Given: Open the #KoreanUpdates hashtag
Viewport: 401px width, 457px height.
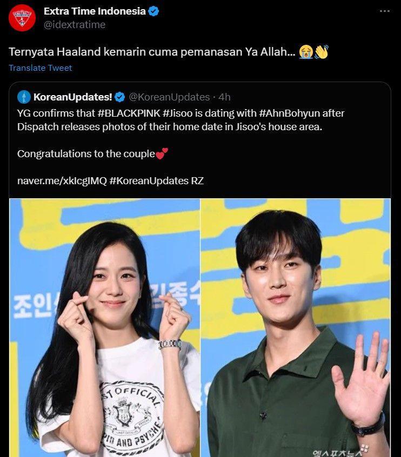Looking at the screenshot, I should [149, 181].
